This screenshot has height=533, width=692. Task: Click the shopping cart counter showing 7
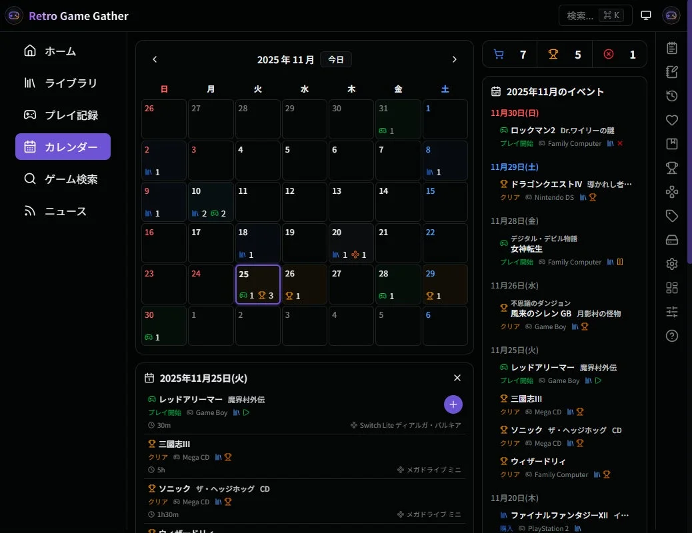point(511,54)
